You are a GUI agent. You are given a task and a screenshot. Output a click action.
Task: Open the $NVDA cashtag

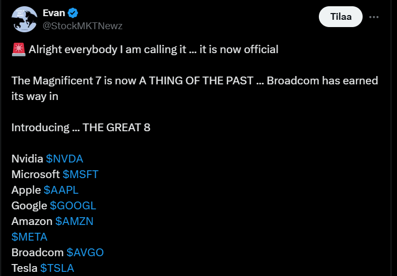[65, 159]
